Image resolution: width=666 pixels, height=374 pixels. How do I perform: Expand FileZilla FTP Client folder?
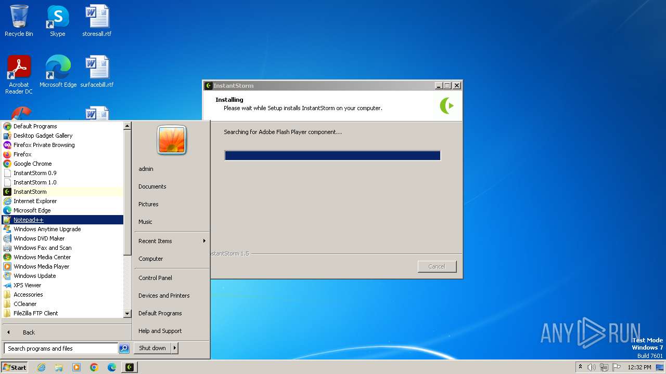pyautogui.click(x=62, y=313)
